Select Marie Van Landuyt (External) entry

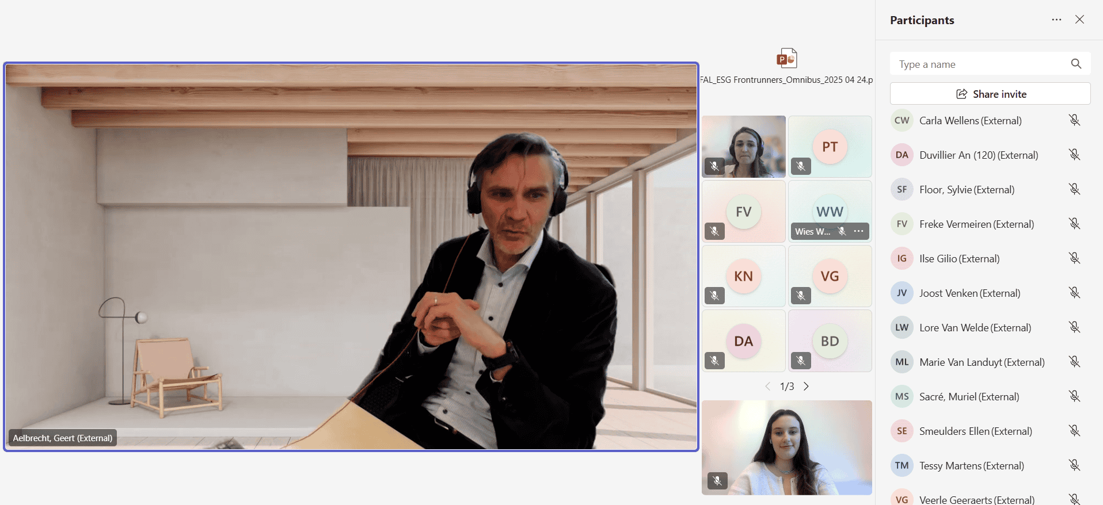tap(982, 362)
